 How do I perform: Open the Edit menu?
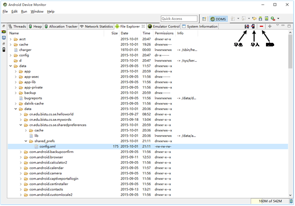pos(14,12)
